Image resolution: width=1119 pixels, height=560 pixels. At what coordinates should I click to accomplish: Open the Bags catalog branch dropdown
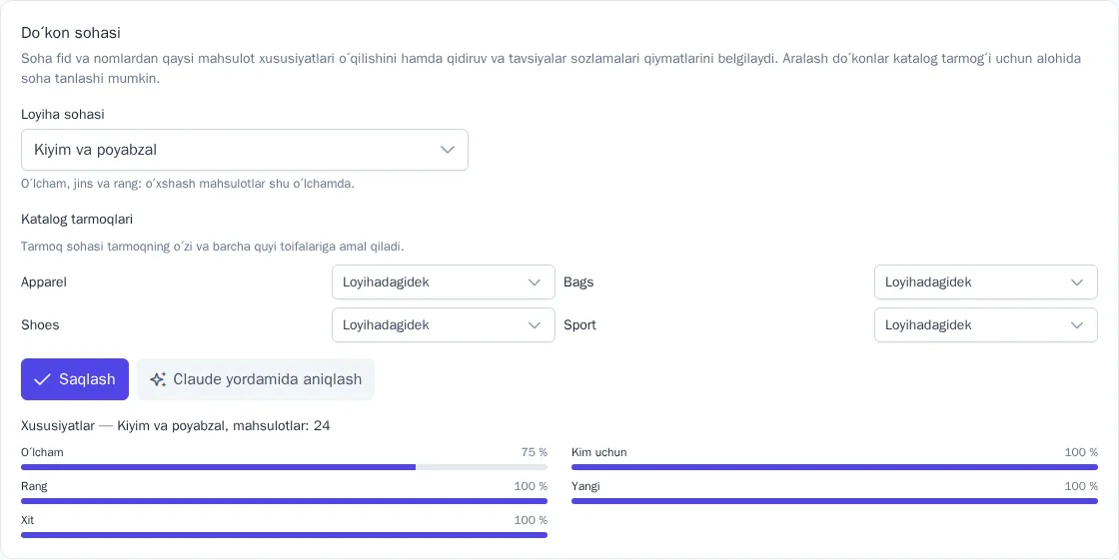coord(985,281)
